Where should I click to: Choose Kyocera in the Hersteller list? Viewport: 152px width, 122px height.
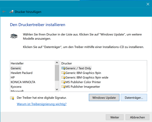16,87
